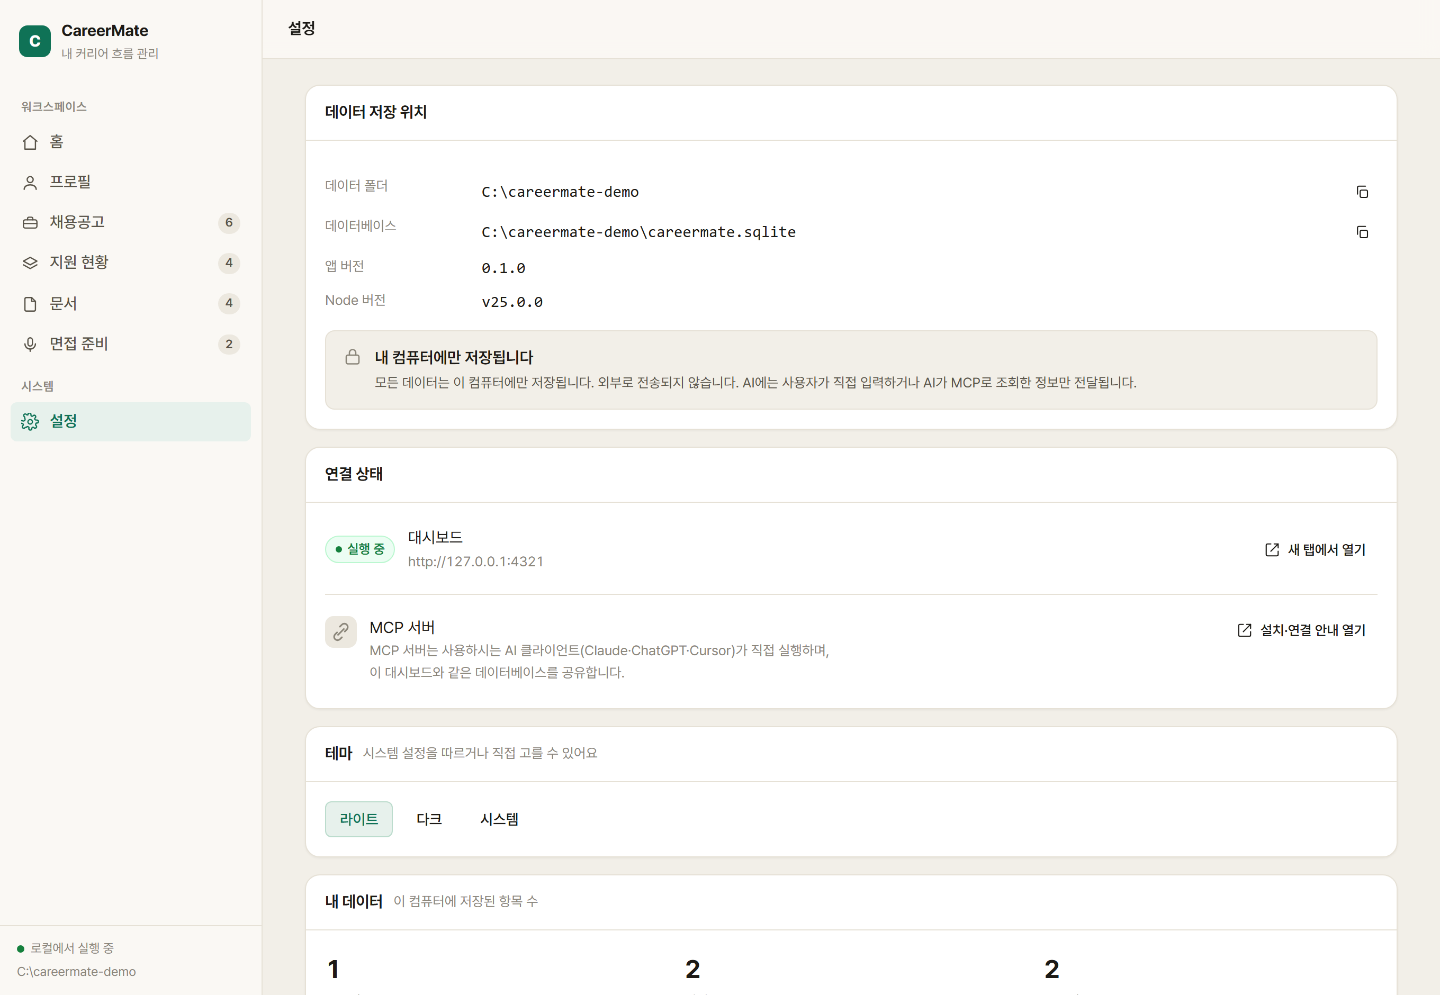Screen dimensions: 1440x995
Task: Click the app version 0.1.0 value
Action: point(502,269)
